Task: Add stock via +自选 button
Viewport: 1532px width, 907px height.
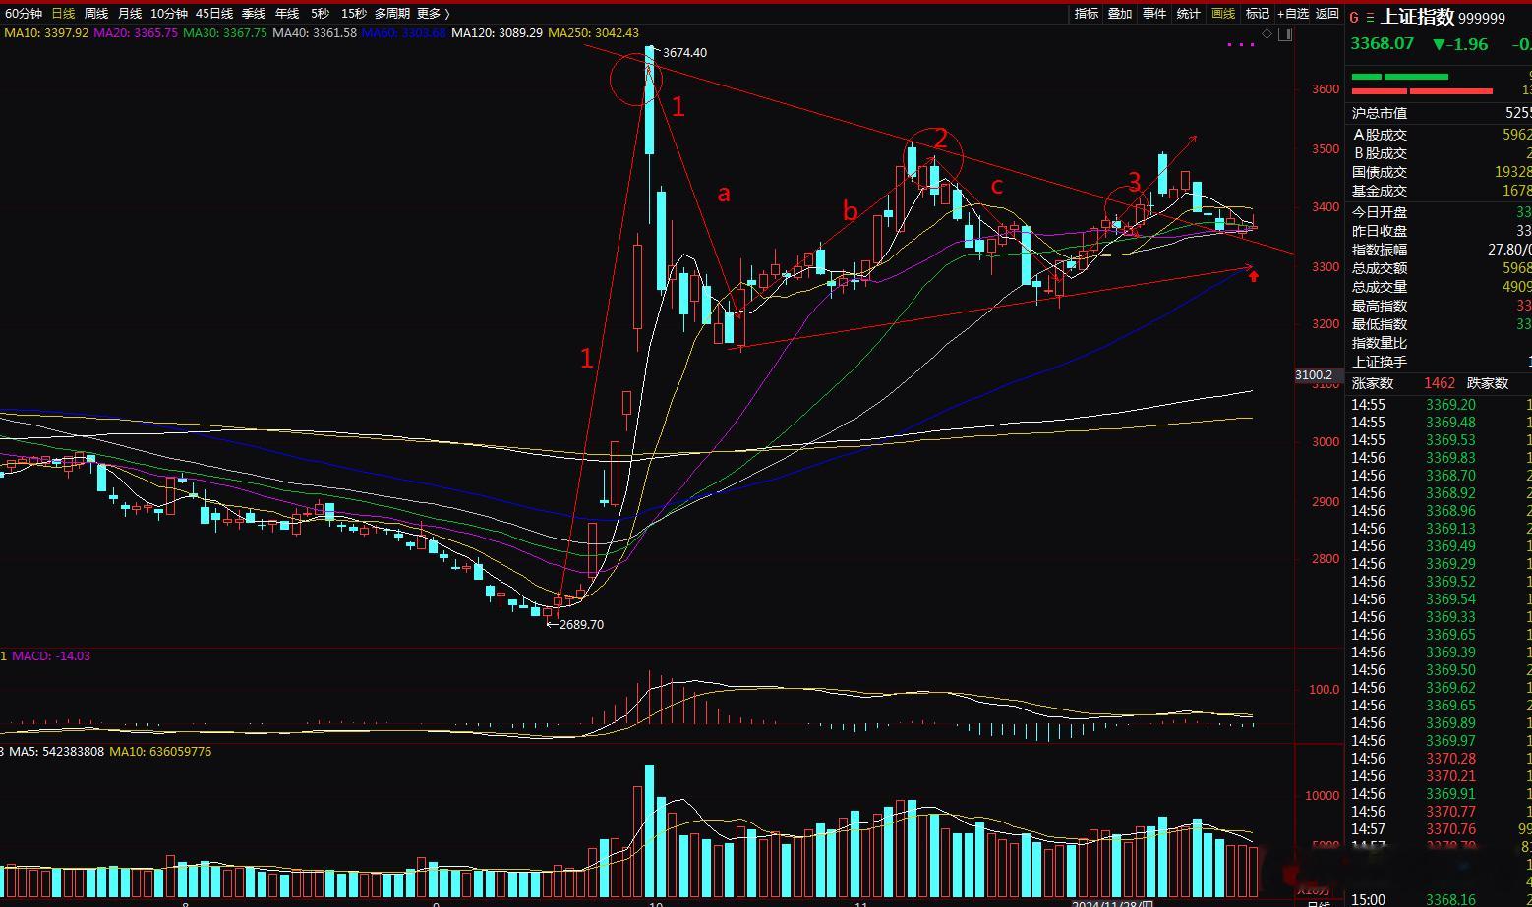Action: tap(1293, 14)
